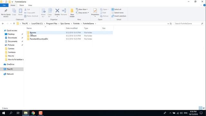Click This PC in address bar
206x116 pixels.
point(25,24)
